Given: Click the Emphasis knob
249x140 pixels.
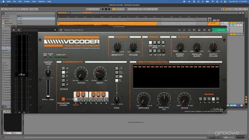Looking at the screenshot, I should click(144, 99).
